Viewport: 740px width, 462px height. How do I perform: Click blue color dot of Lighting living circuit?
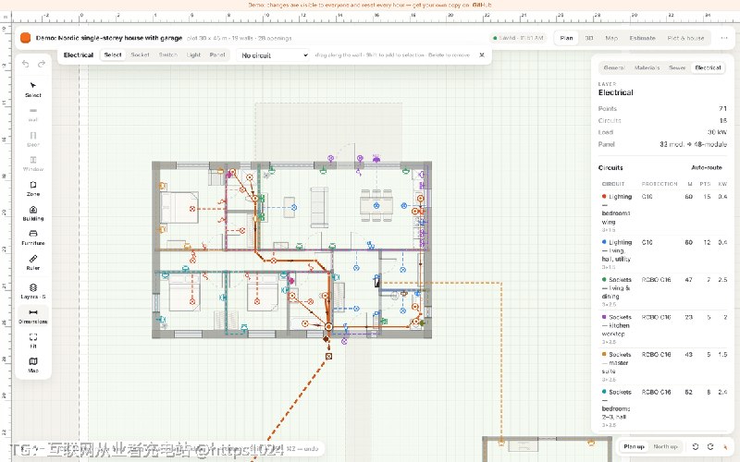pos(604,242)
